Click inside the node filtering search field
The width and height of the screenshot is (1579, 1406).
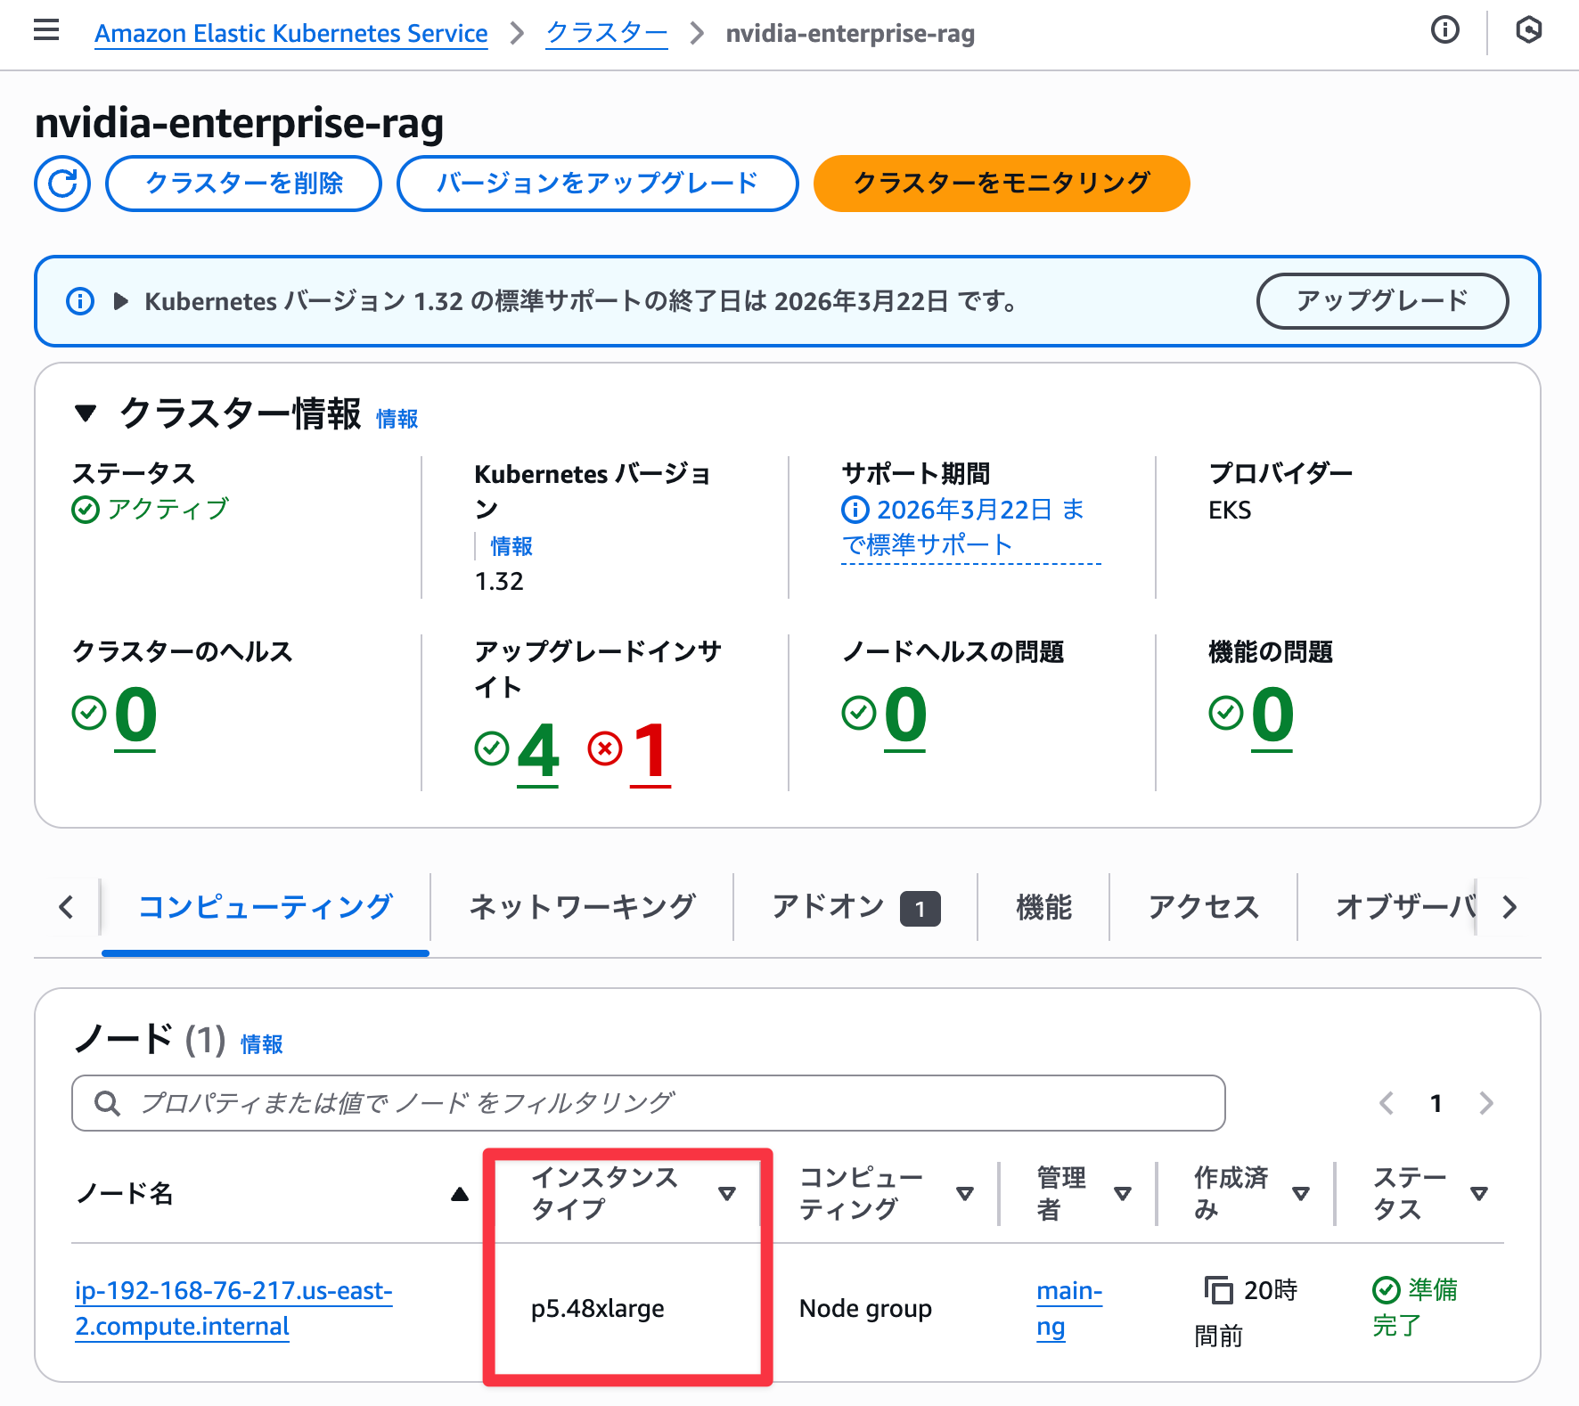[624, 1103]
